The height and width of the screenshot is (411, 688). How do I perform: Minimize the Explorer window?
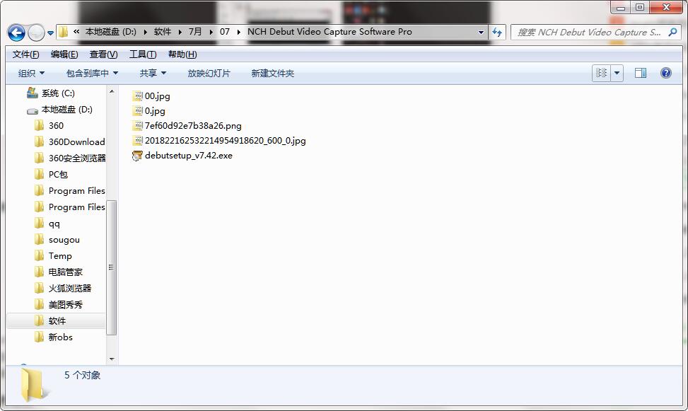[x=620, y=8]
